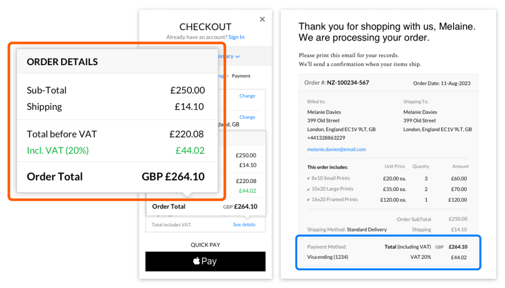
Task: Click checkmark beside 8x10 Small Prints
Action: [x=308, y=179]
